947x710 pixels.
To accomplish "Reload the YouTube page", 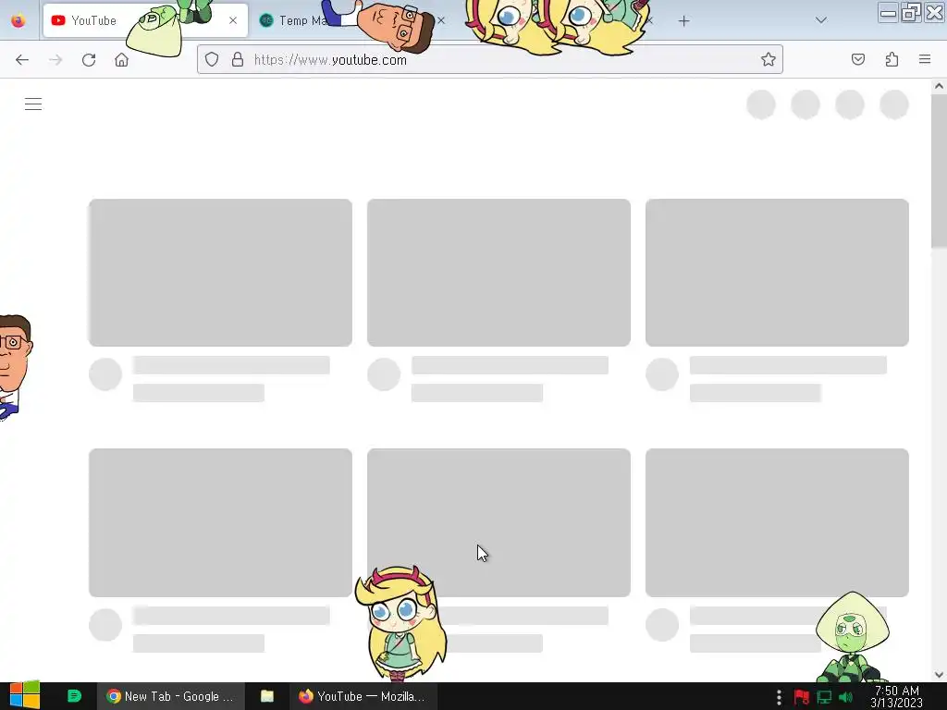I will point(89,60).
